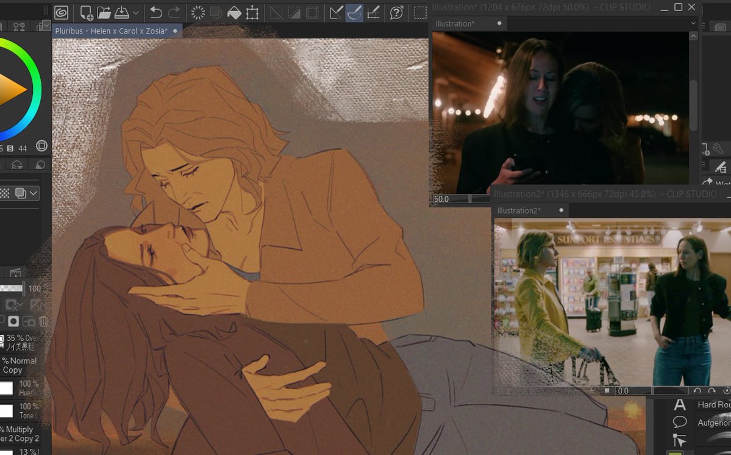
Task: Select the Balloon tool icon
Action: point(680,422)
